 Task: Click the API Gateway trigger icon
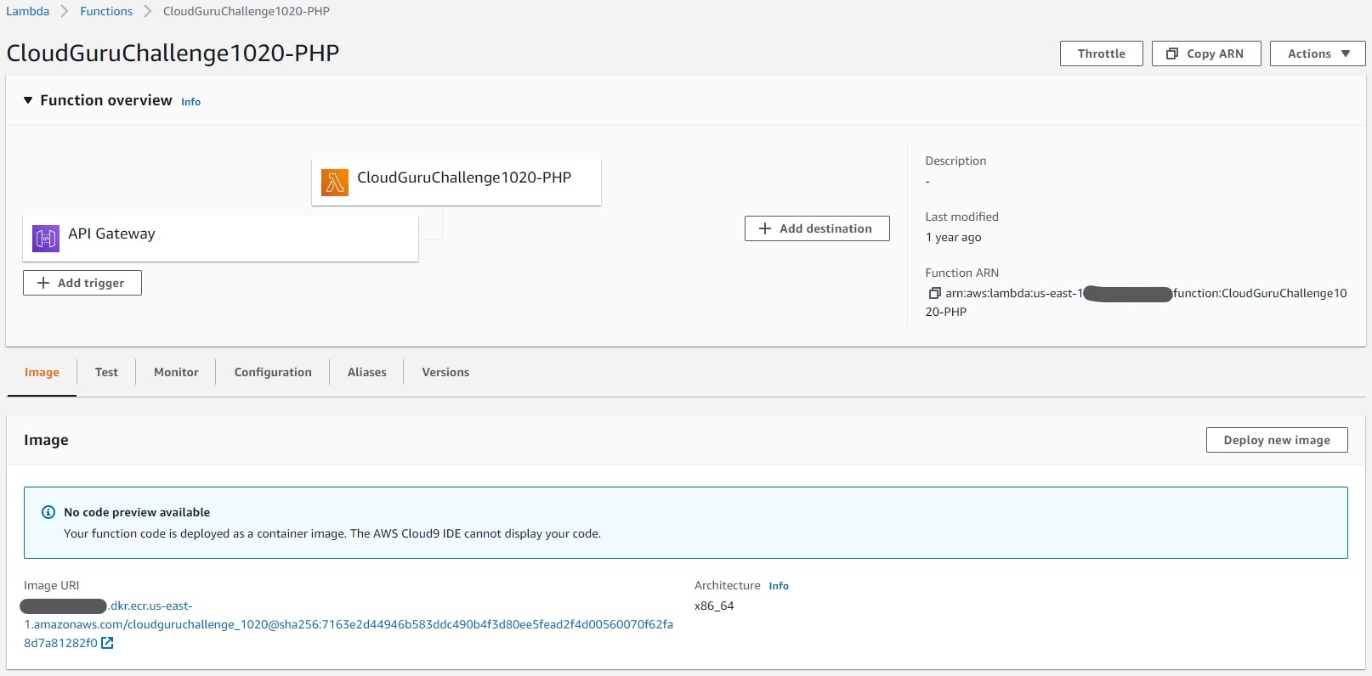point(46,239)
